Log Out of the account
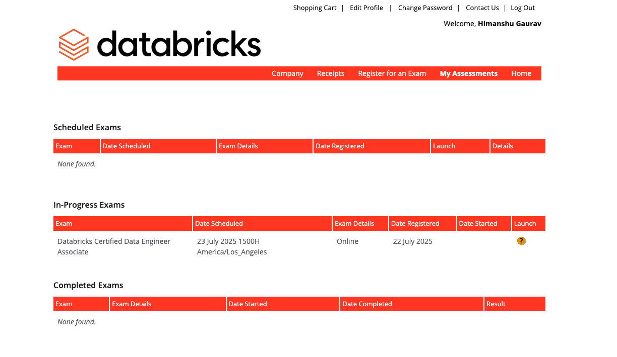 pyautogui.click(x=523, y=8)
